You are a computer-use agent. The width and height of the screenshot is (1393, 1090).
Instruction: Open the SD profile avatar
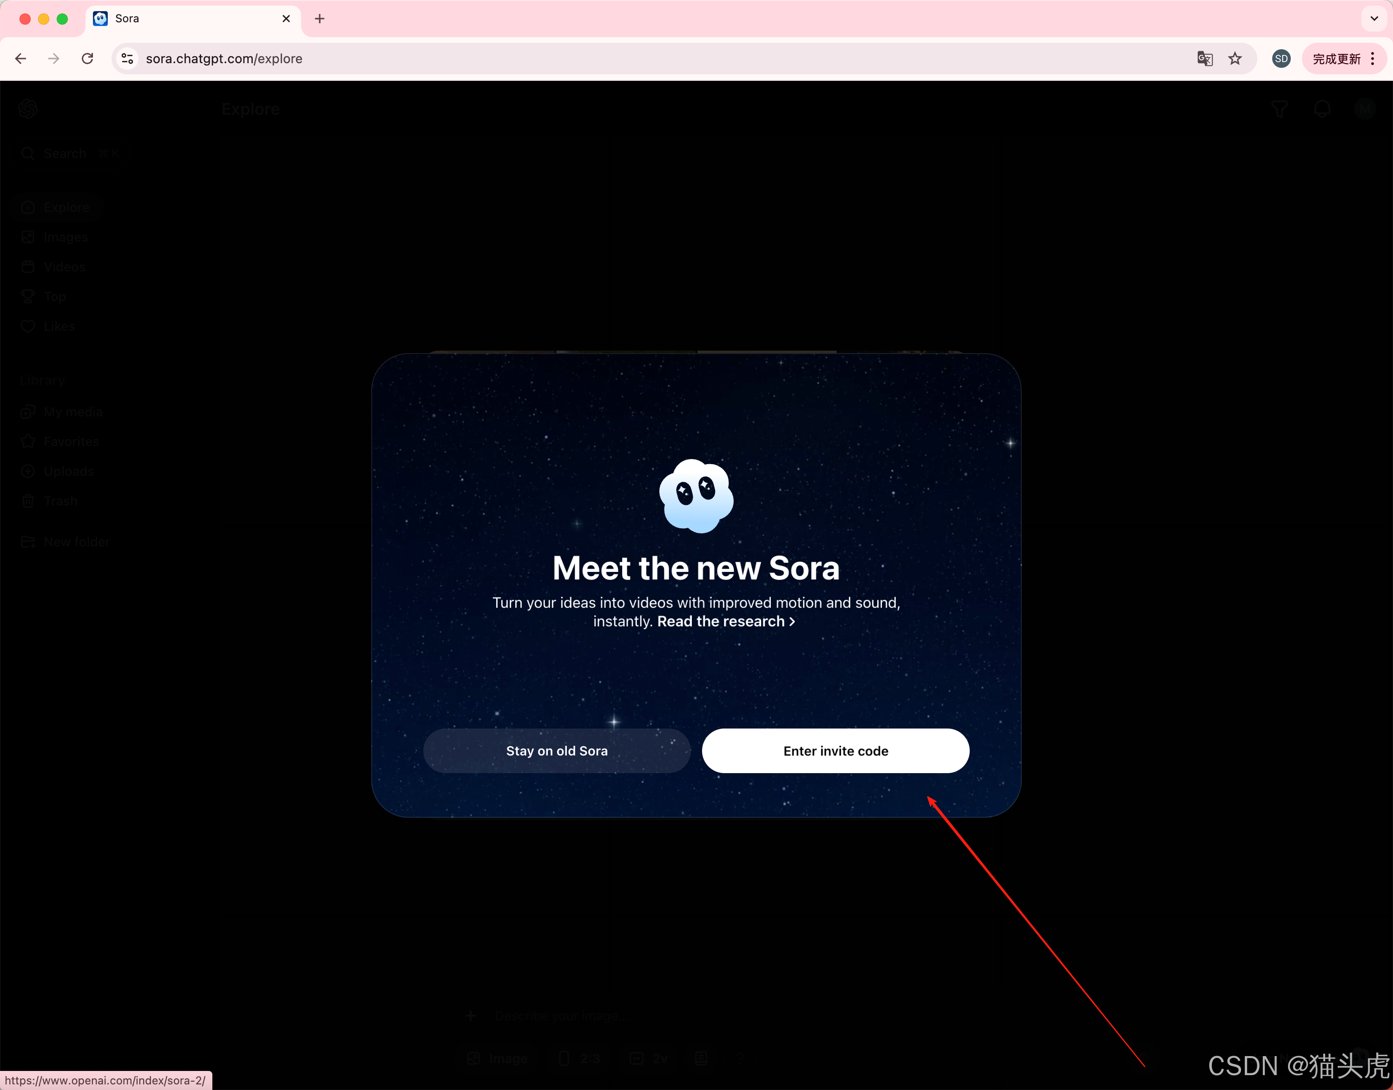tap(1281, 59)
